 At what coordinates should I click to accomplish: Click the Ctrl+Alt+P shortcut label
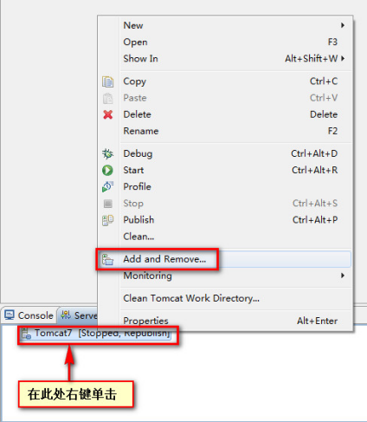[x=315, y=220]
